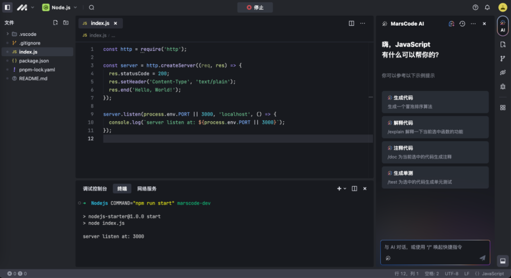The height and width of the screenshot is (278, 511).
Task: Click the new folder icon in explorer
Action: pyautogui.click(x=66, y=23)
